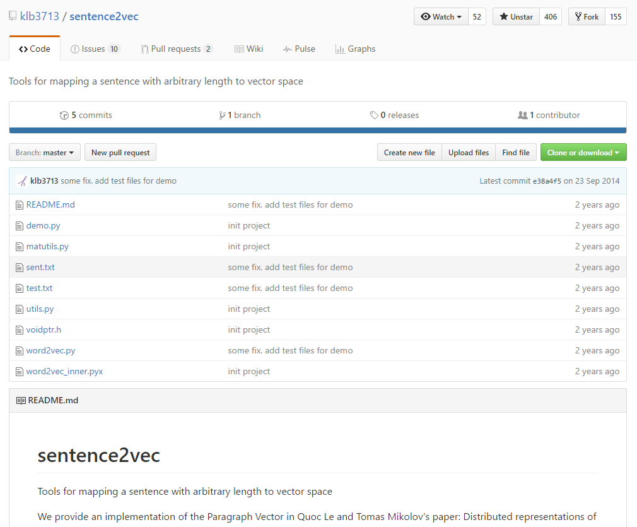The height and width of the screenshot is (527, 637).
Task: Click demo.py 'init project' commit message
Action: pos(248,226)
